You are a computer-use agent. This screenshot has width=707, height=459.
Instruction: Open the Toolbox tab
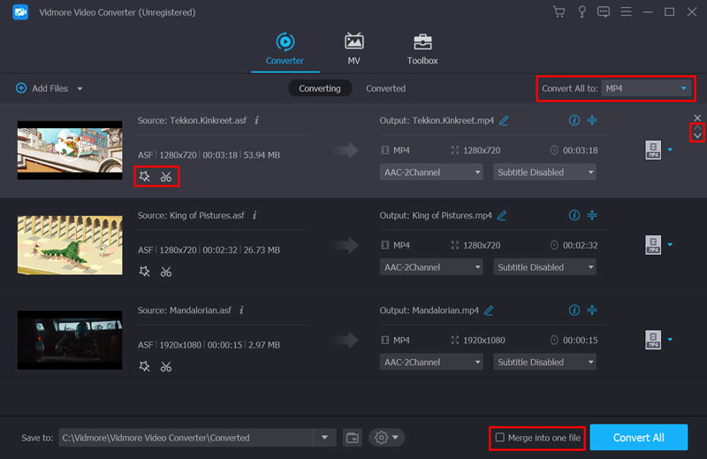click(422, 50)
